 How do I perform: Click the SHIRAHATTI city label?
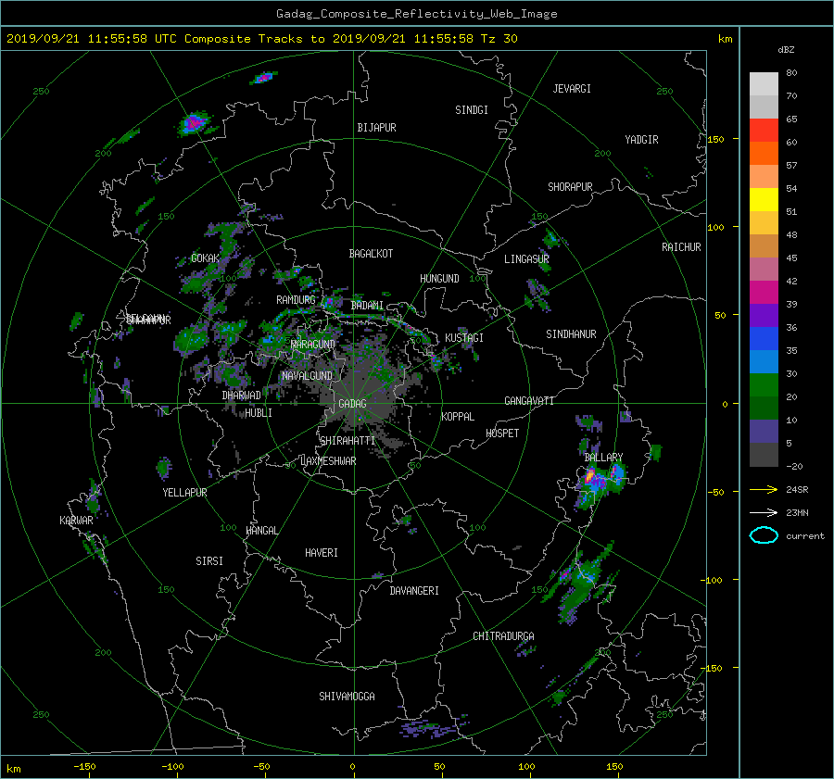pyautogui.click(x=347, y=441)
